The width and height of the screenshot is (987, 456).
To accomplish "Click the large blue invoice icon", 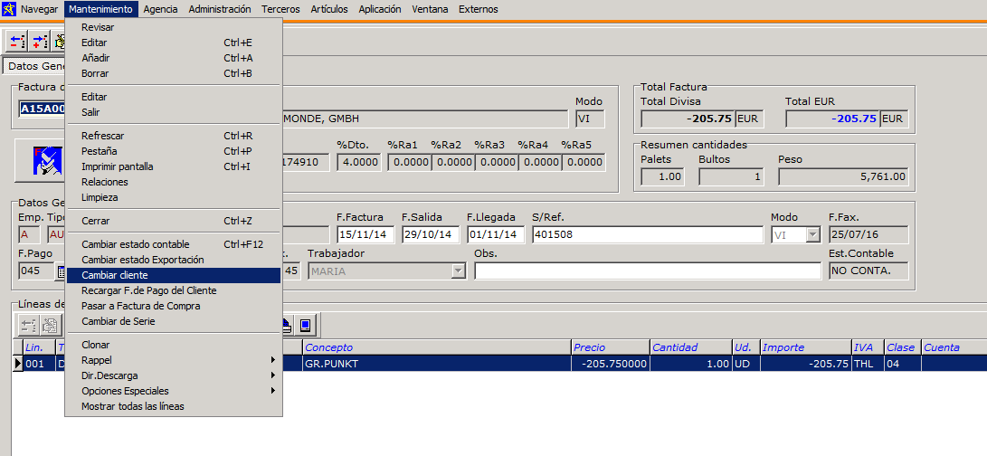I will point(41,160).
